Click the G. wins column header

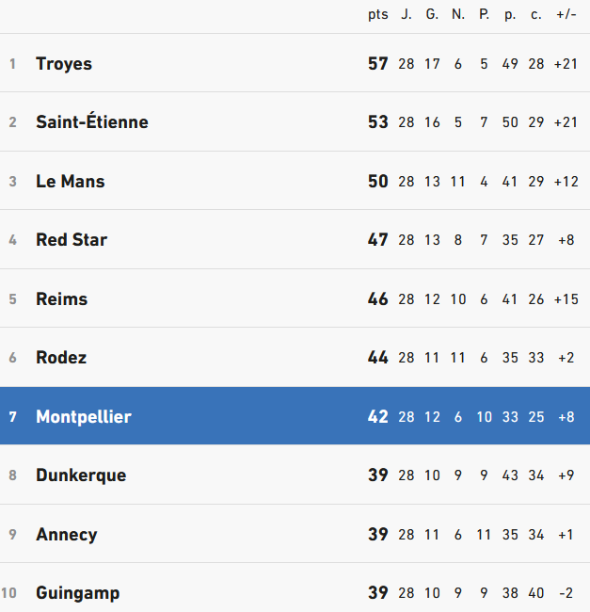[432, 14]
